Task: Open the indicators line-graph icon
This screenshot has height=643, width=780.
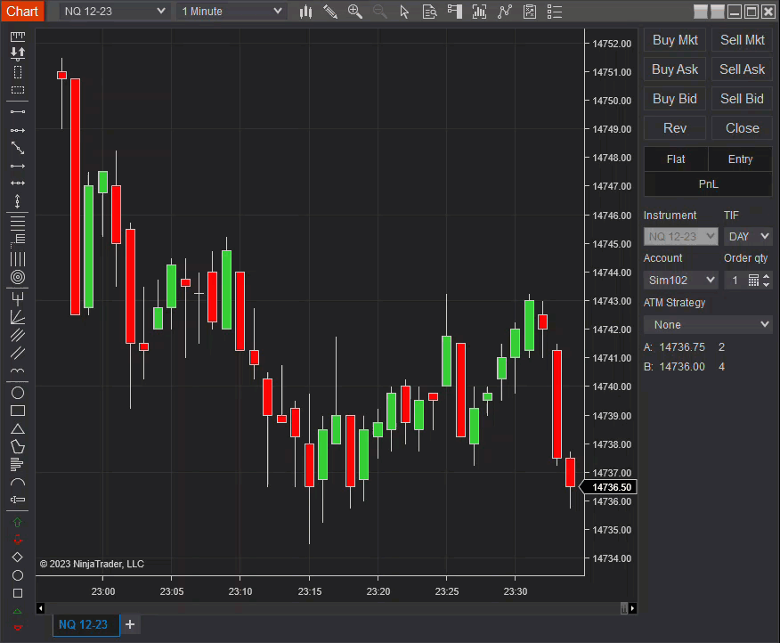Action: [x=504, y=12]
